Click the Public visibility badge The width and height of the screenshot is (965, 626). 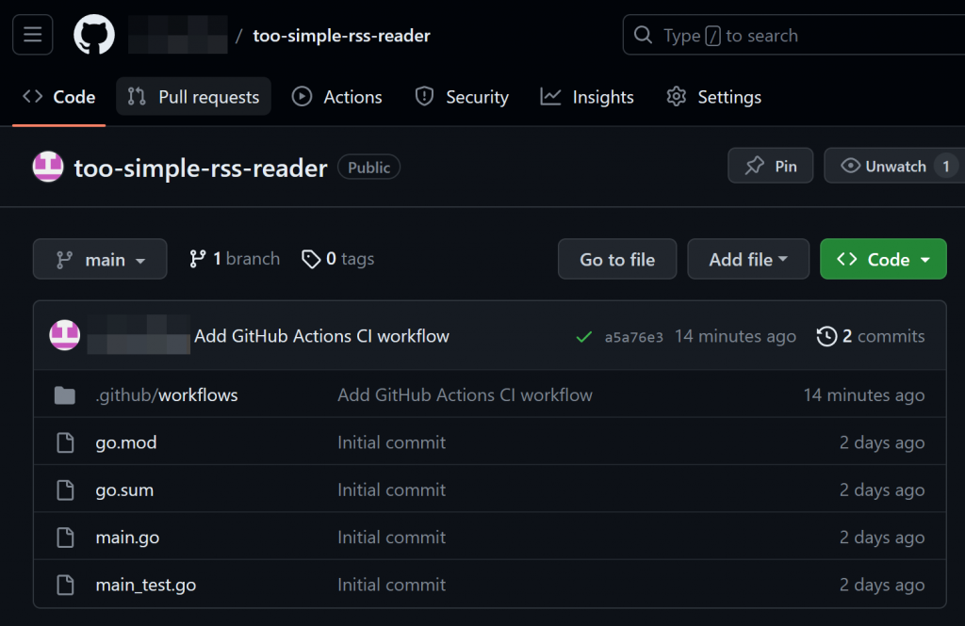(368, 168)
